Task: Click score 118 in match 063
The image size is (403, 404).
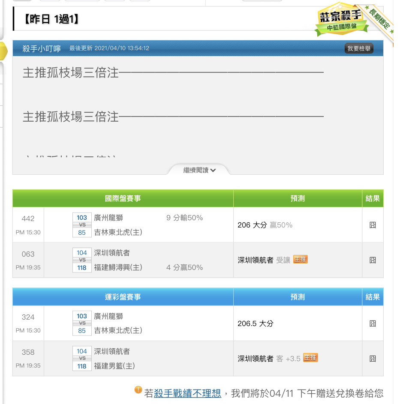Action: (x=82, y=268)
